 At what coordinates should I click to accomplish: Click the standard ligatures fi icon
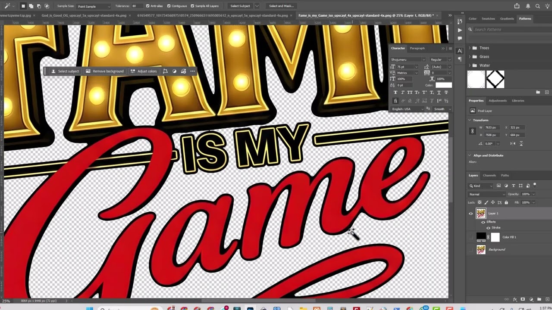[x=396, y=101]
